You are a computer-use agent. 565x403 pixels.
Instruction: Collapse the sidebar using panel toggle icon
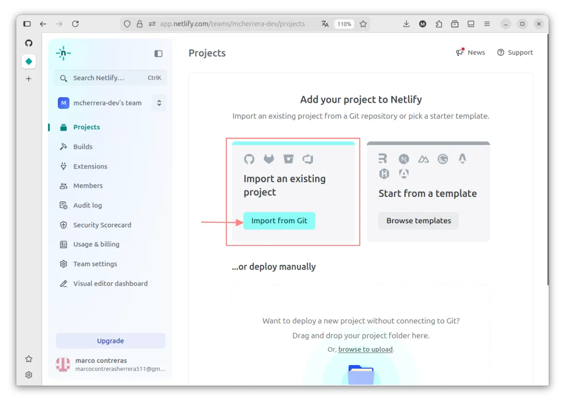point(158,54)
